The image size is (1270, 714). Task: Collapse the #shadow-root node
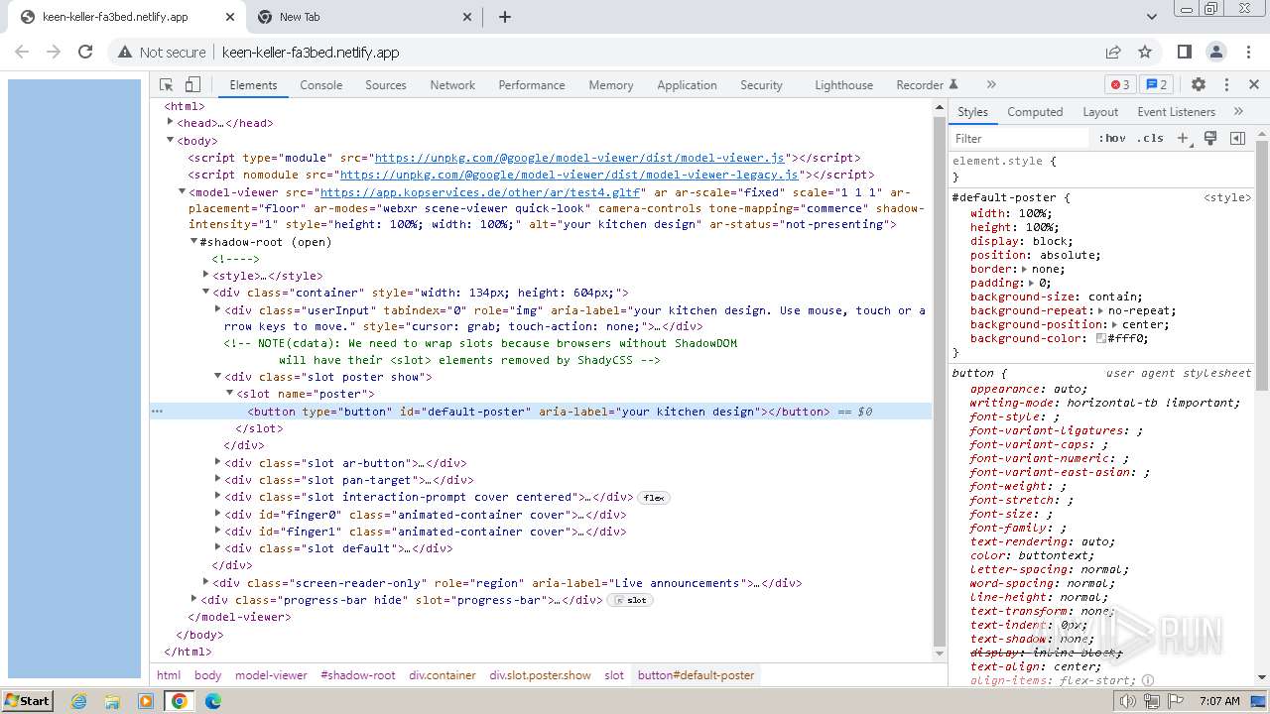(x=194, y=241)
